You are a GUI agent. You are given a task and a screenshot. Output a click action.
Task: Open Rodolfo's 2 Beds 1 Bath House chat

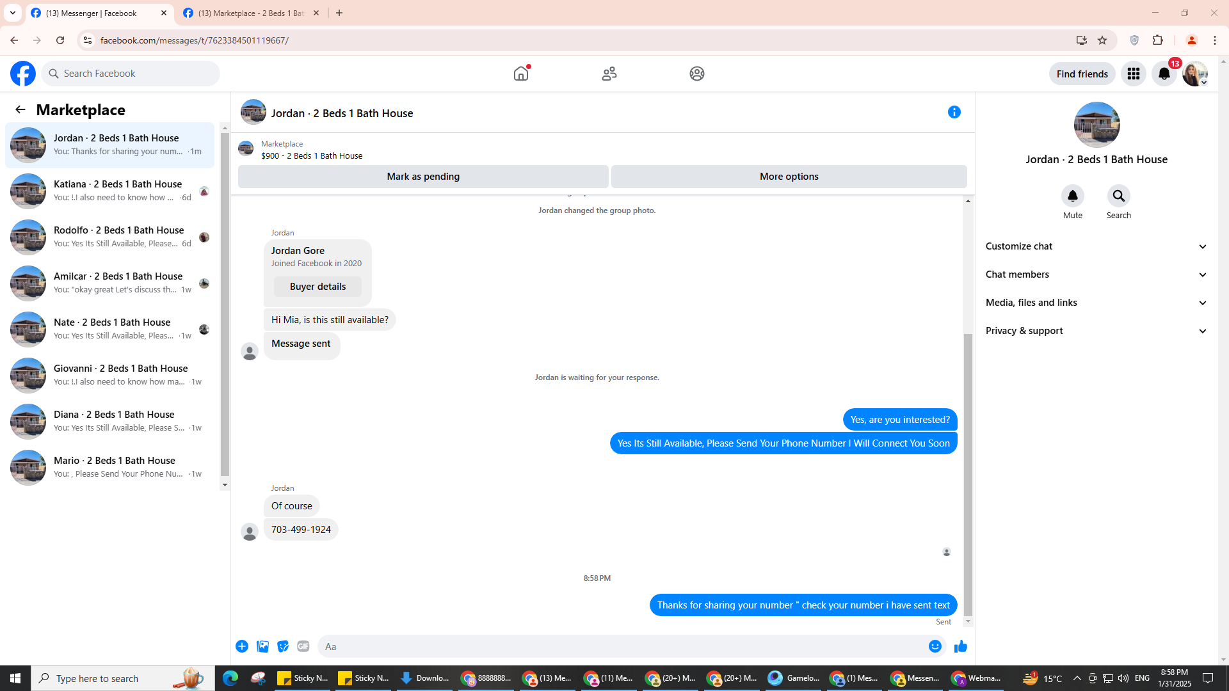pos(110,237)
